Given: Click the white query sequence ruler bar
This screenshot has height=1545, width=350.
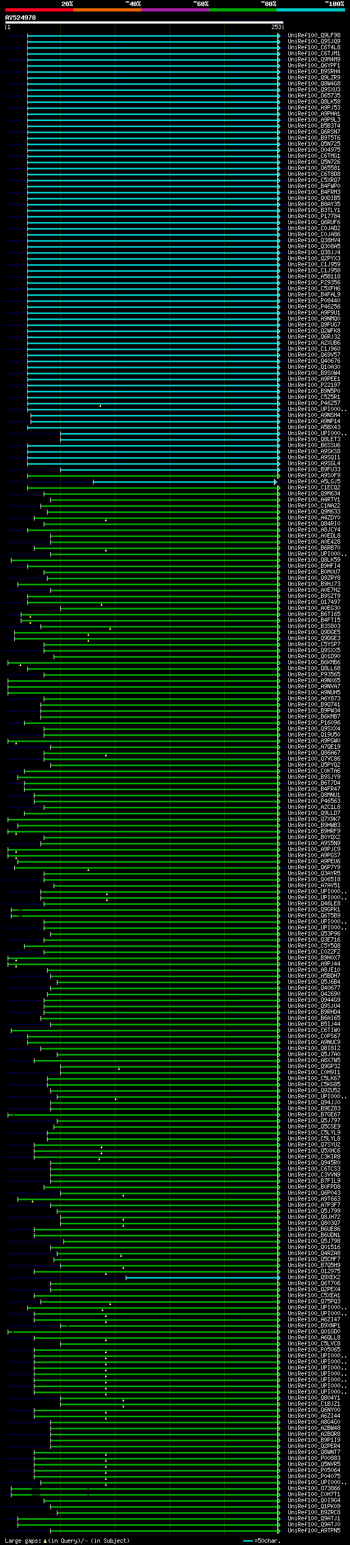Looking at the screenshot, I should click(144, 22).
